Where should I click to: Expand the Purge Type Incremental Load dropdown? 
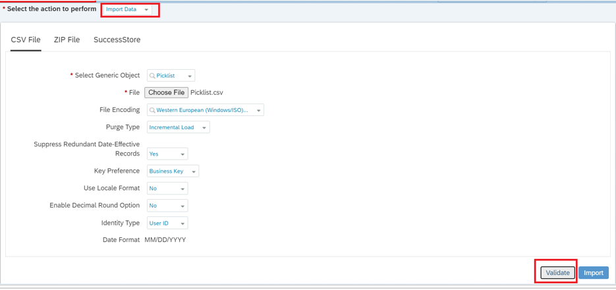(x=179, y=127)
